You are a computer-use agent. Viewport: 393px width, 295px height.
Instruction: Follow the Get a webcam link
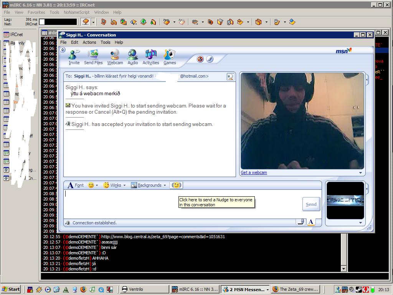click(254, 172)
